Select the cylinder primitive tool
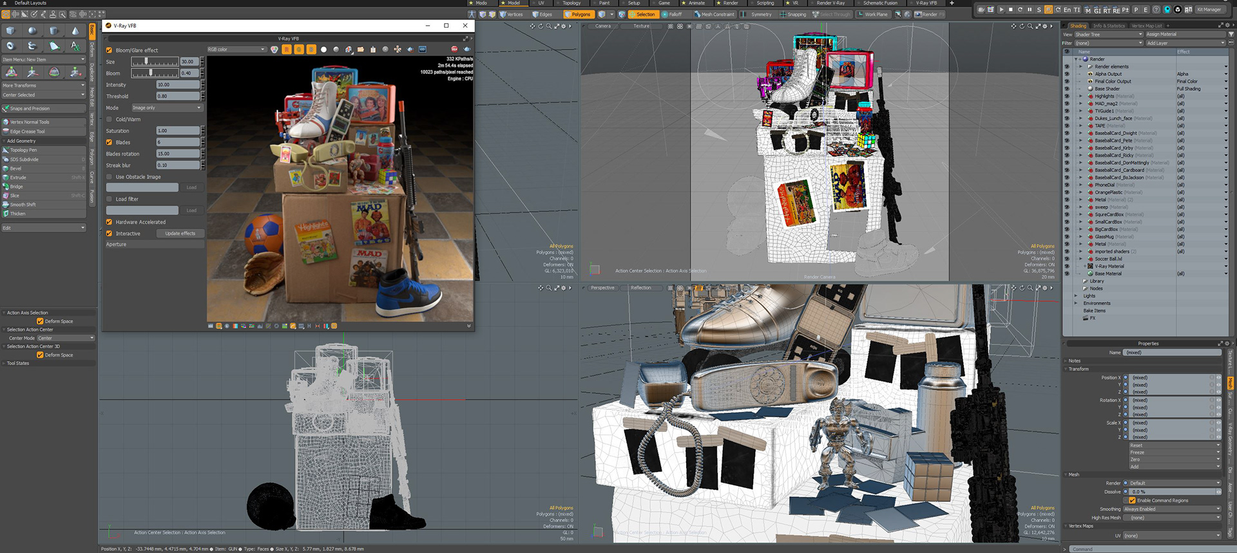This screenshot has width=1237, height=553. pos(54,30)
